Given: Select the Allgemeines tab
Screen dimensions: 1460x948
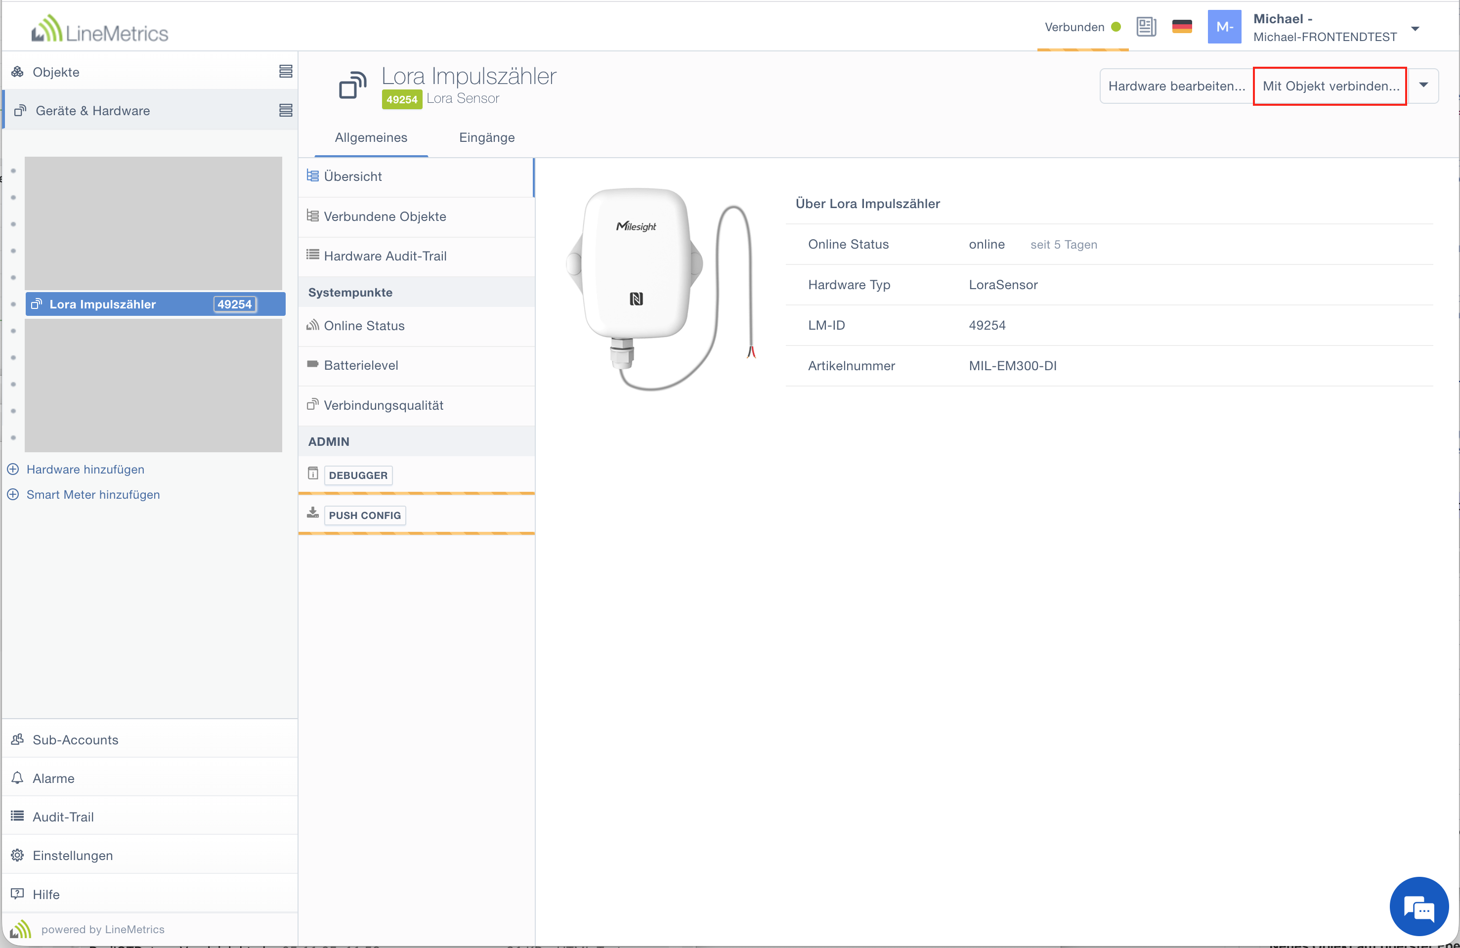Looking at the screenshot, I should point(371,137).
